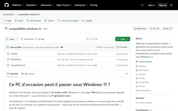Viewport: 178px width, 111px height.
Task: Open the Pricing page
Action: [x=94, y=5]
